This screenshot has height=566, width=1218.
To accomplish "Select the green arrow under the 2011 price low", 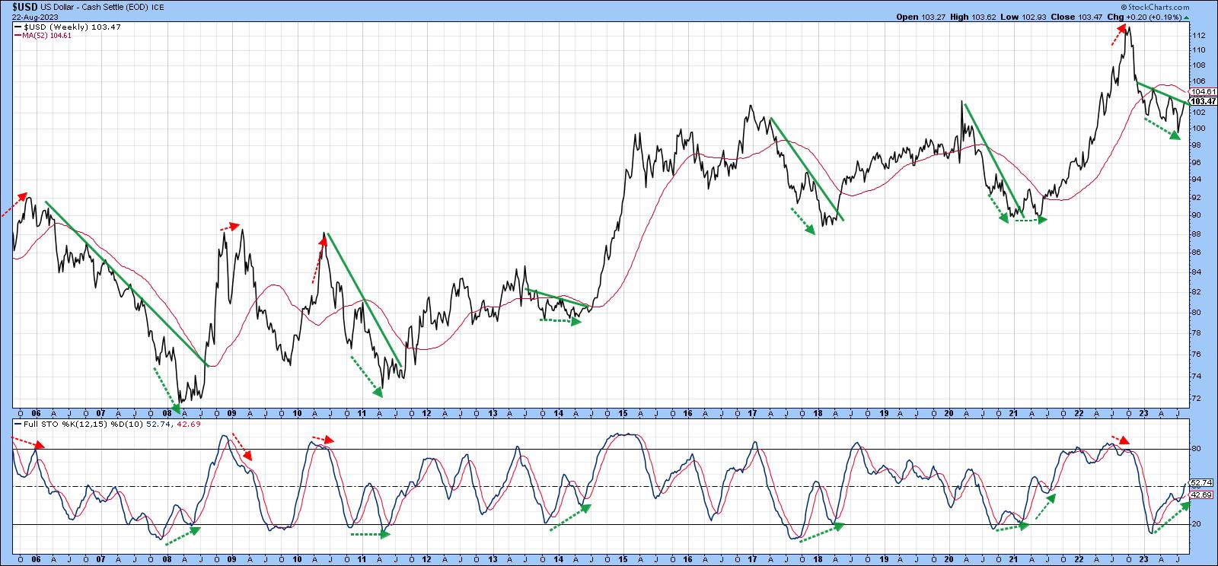I will click(x=367, y=376).
